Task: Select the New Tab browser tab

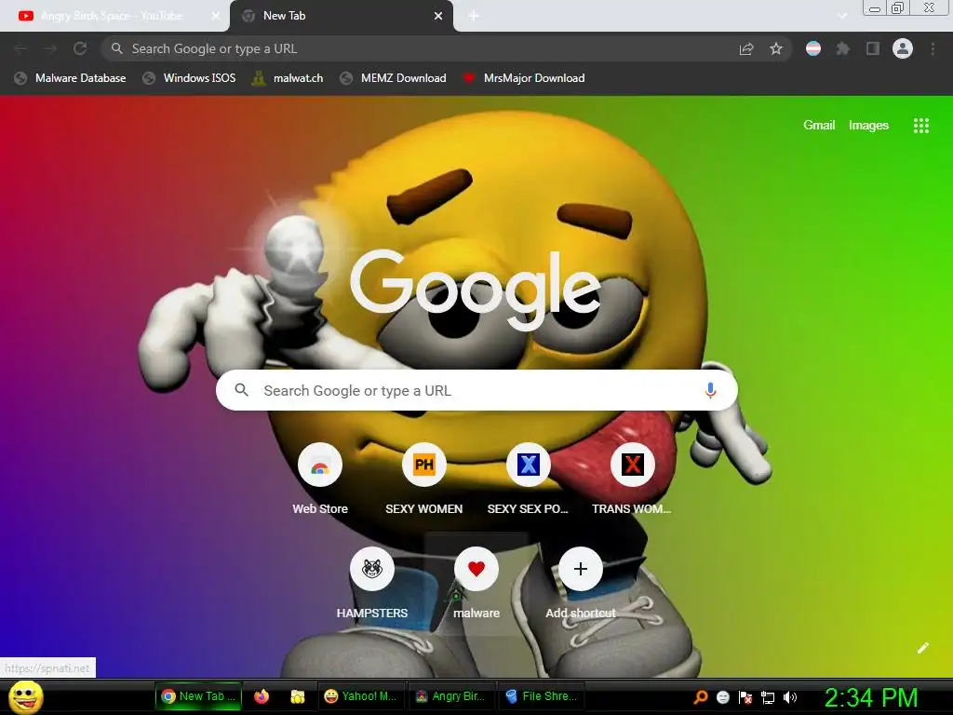Action: pos(341,16)
